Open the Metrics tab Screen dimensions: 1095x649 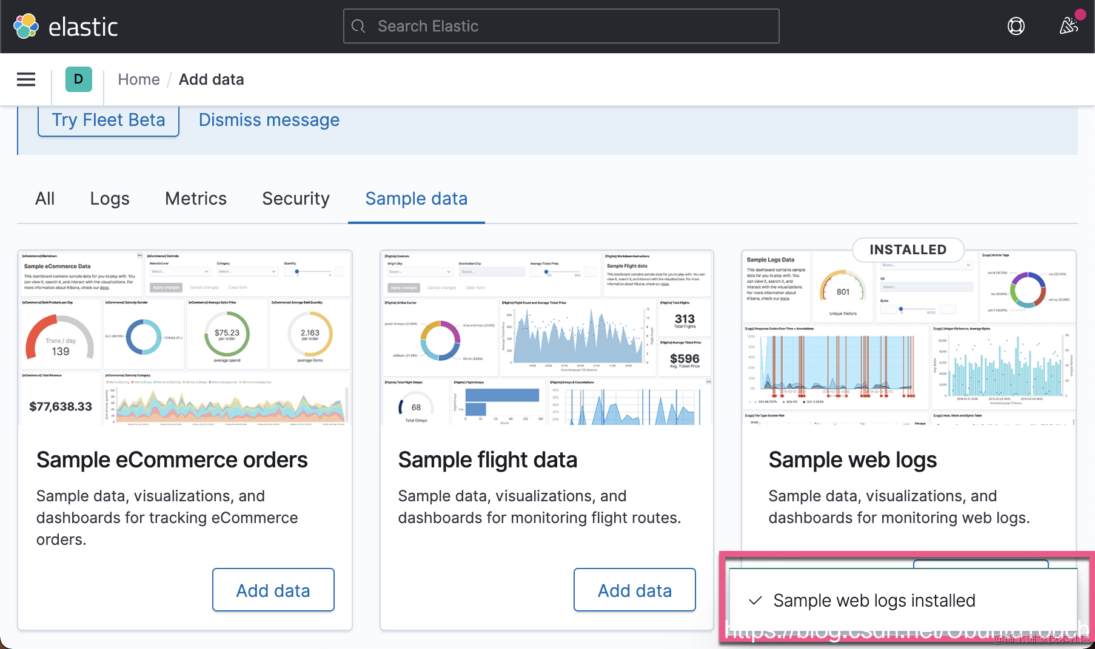pos(196,199)
